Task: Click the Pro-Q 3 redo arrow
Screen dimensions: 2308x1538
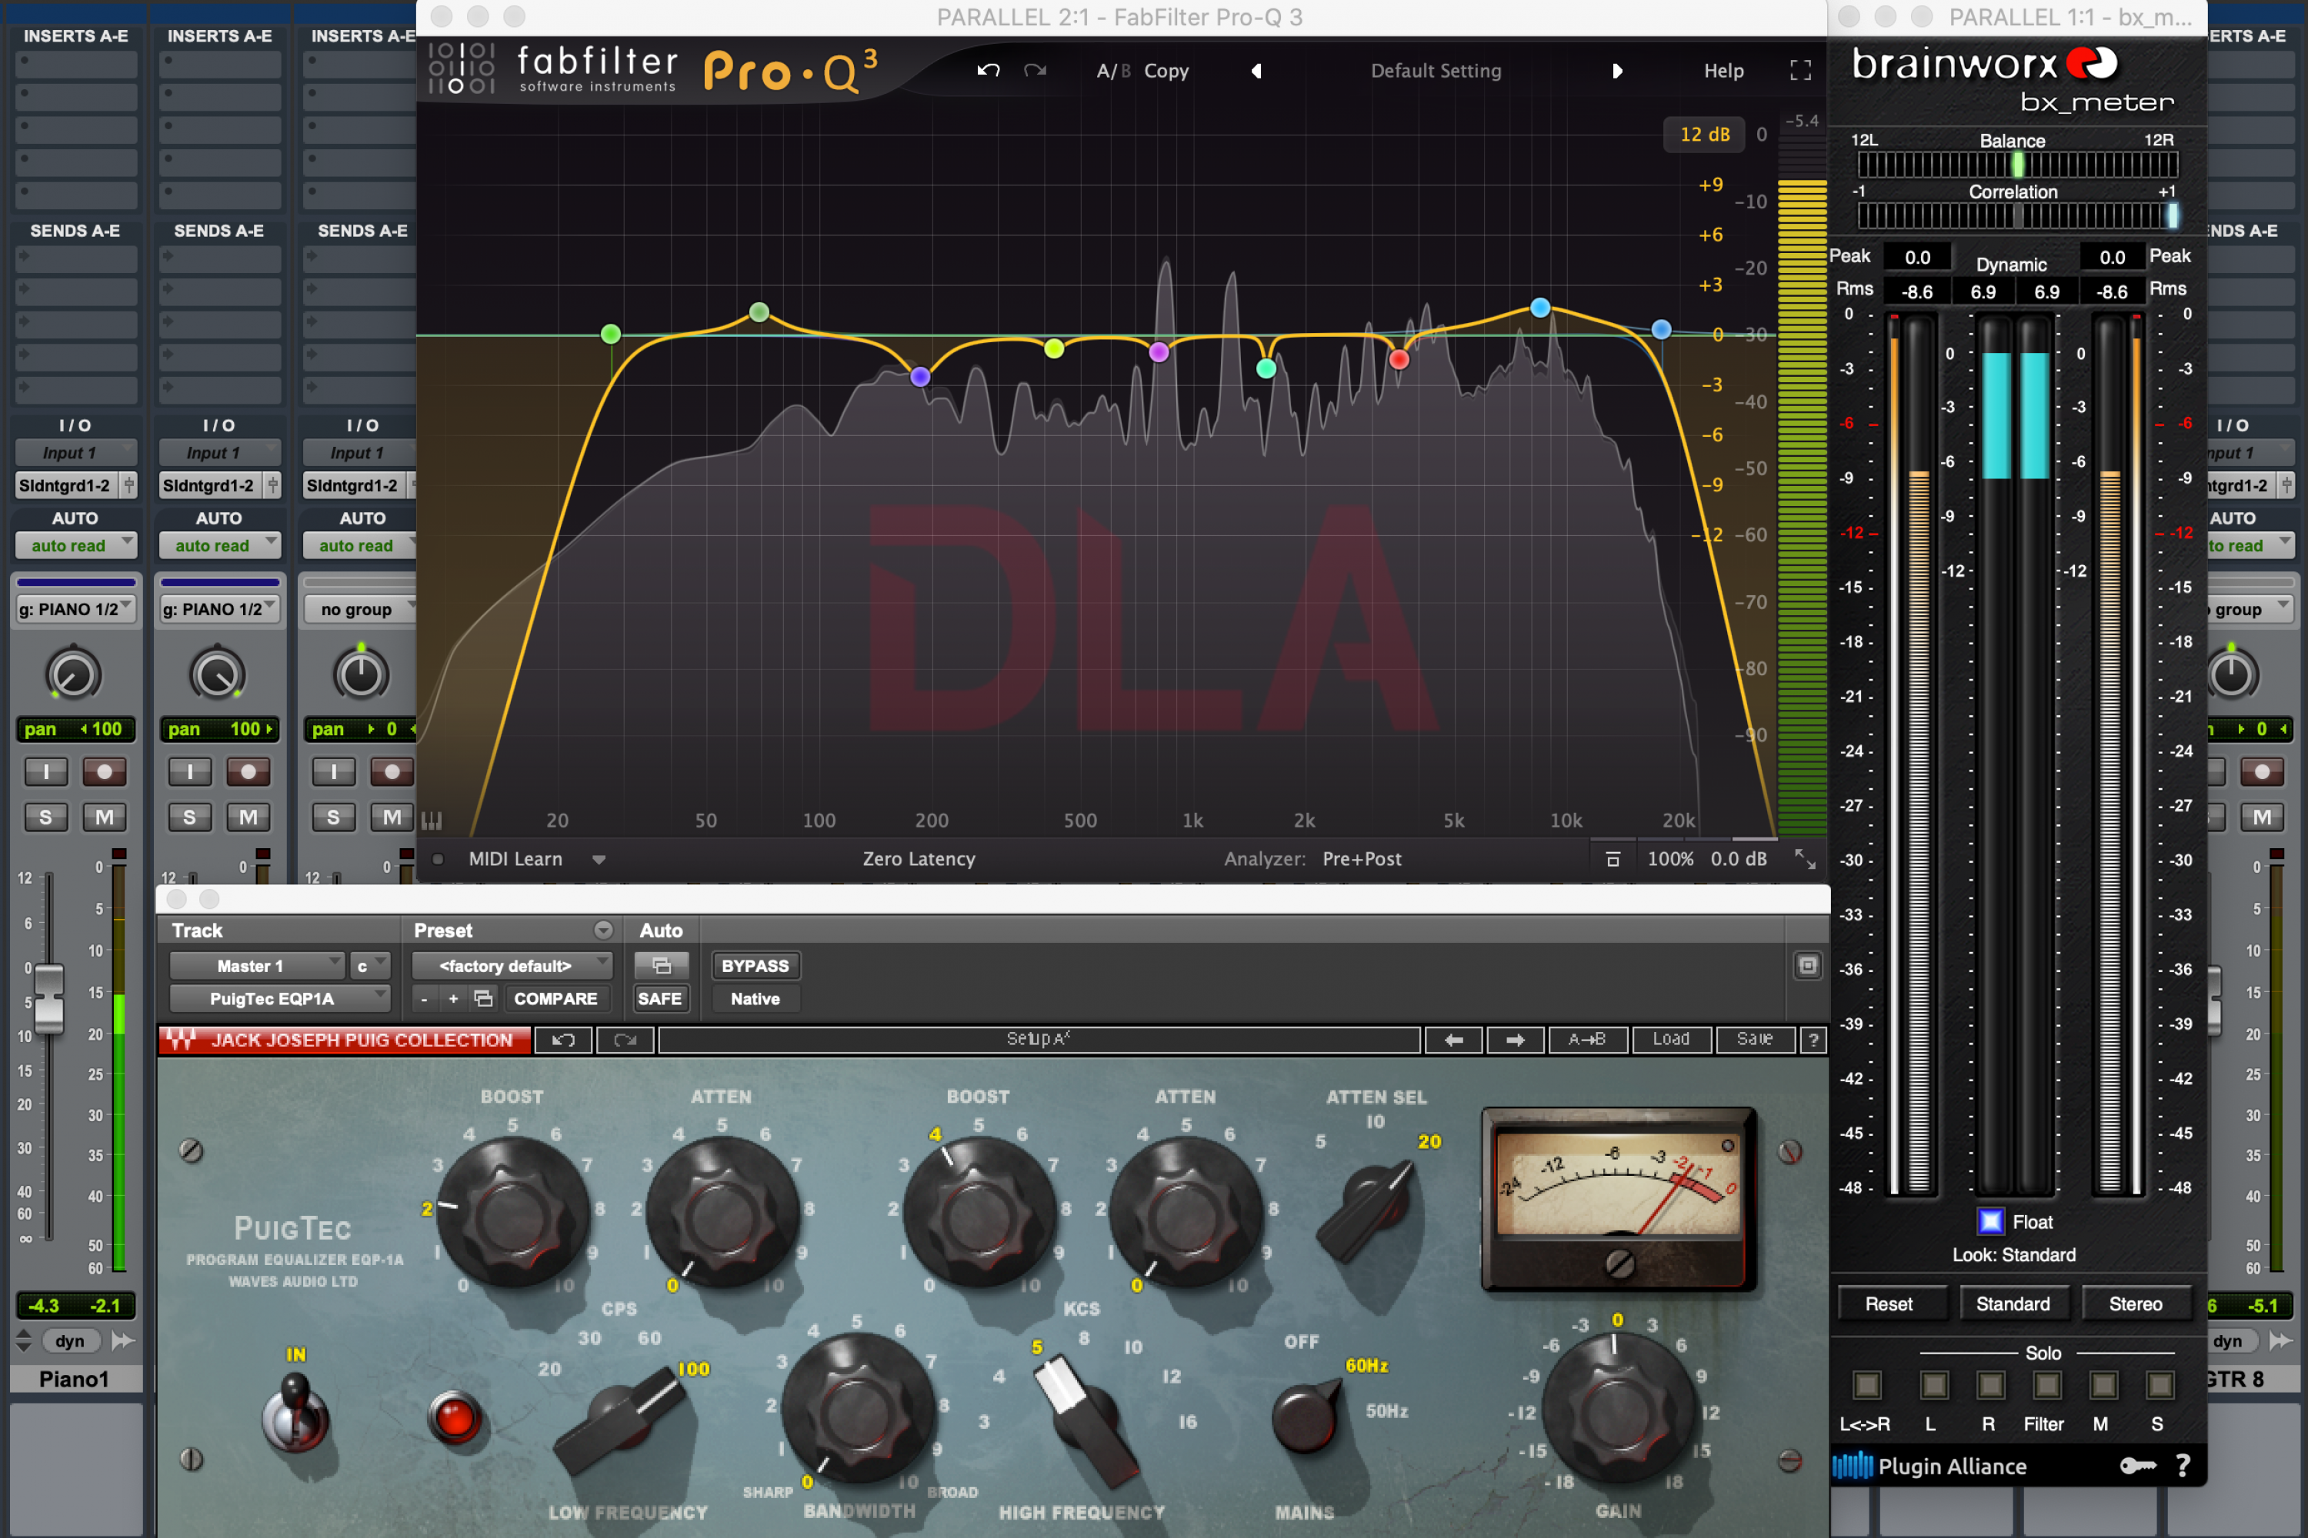Action: [x=1036, y=71]
